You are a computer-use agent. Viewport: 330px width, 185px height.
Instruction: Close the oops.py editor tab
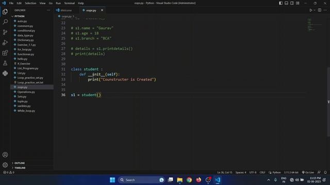[102, 10]
